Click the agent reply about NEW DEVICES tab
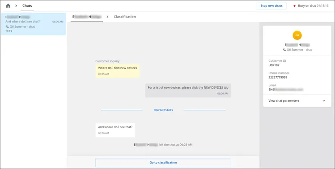Viewport: 335px width, 169px height. 188,90
